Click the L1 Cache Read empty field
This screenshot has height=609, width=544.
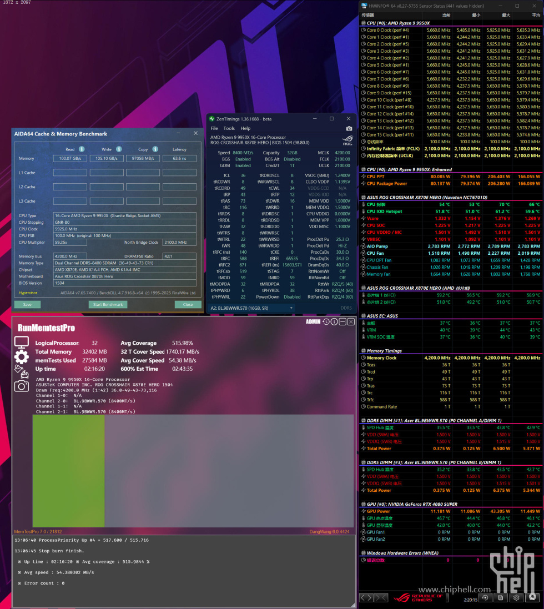coord(70,173)
